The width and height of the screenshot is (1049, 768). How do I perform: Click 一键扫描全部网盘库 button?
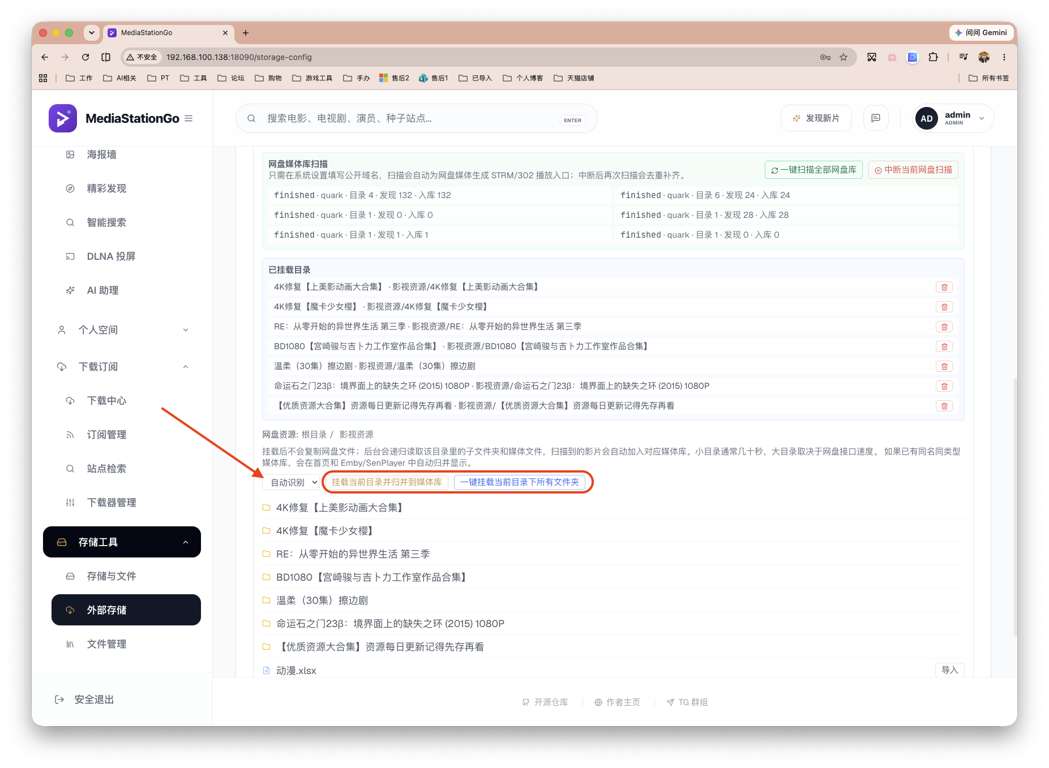click(x=813, y=170)
